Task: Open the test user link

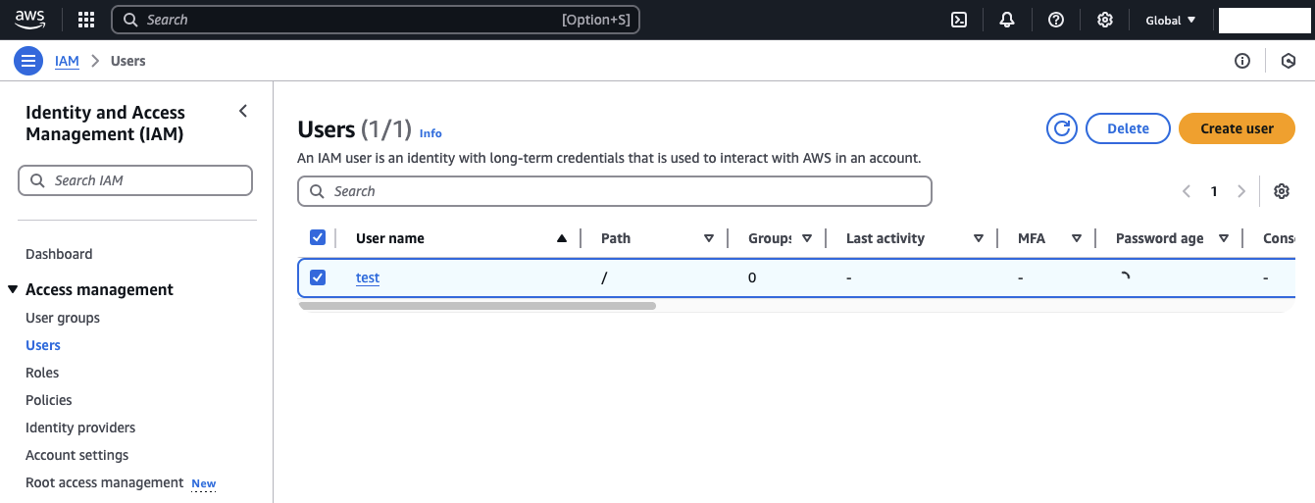Action: click(x=368, y=277)
